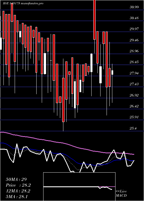Click the 5MA : 28.1 readout
Screen dimensions: 144x201
point(17,197)
